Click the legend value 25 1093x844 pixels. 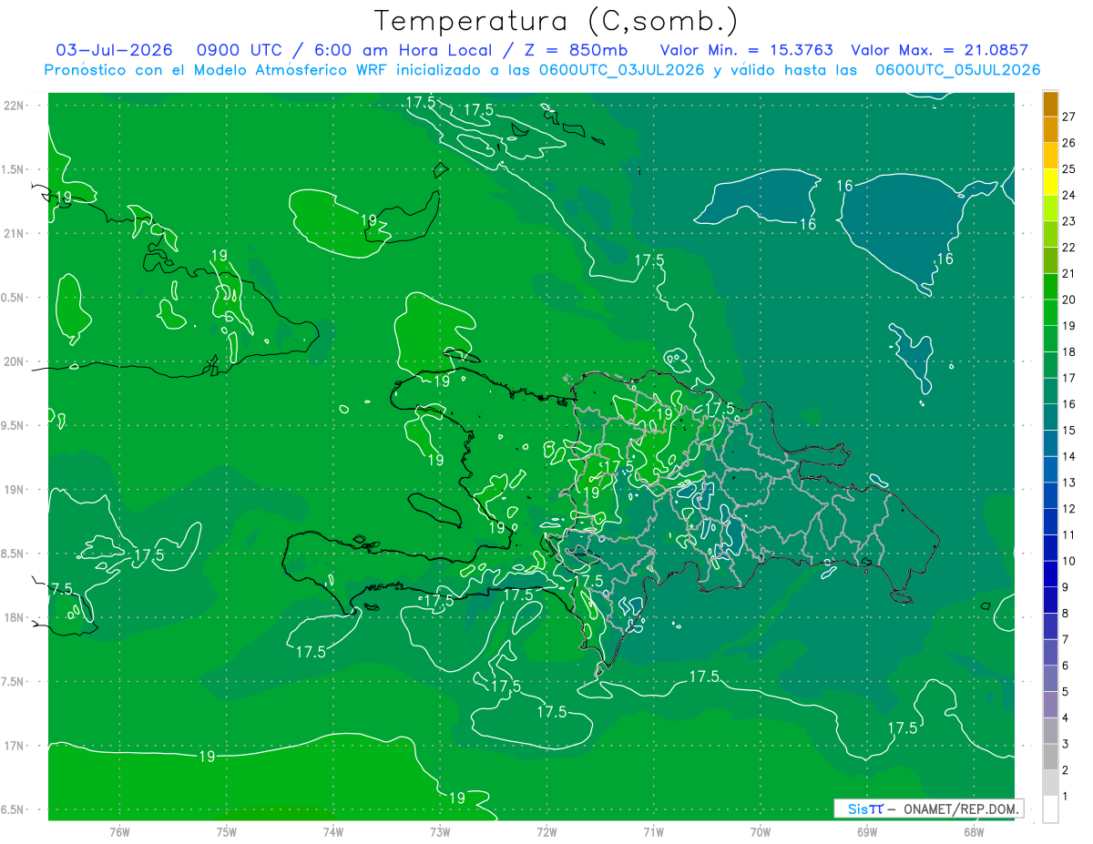click(1069, 168)
